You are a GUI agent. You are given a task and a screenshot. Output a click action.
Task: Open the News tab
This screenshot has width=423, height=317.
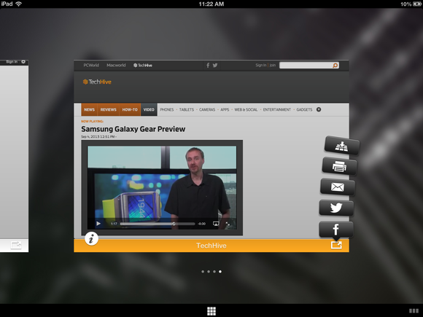89,110
